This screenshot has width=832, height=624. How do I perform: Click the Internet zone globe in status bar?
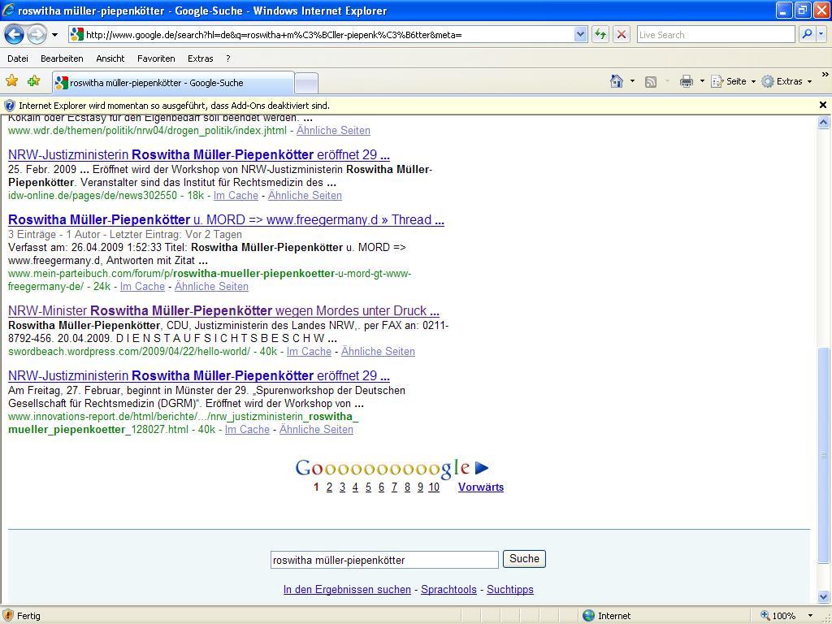pos(588,616)
